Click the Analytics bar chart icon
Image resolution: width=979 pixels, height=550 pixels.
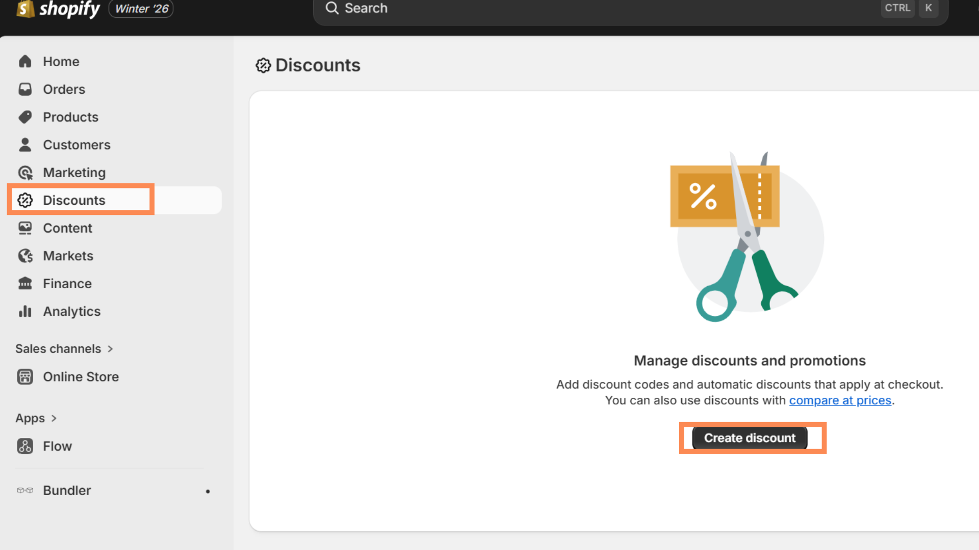25,311
